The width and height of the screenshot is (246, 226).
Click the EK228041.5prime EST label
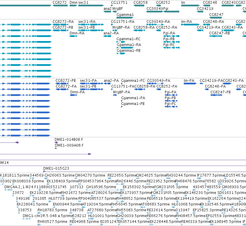[x=32, y=204]
